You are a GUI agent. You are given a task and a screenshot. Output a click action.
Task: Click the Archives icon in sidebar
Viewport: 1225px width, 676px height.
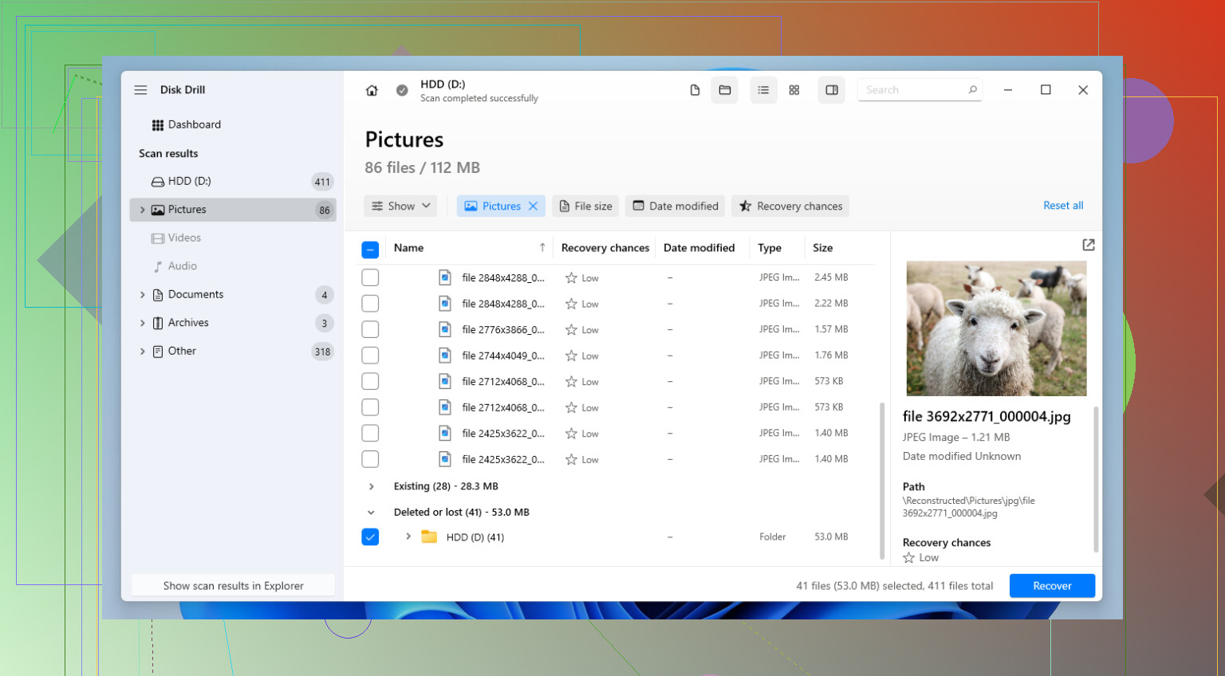point(158,323)
